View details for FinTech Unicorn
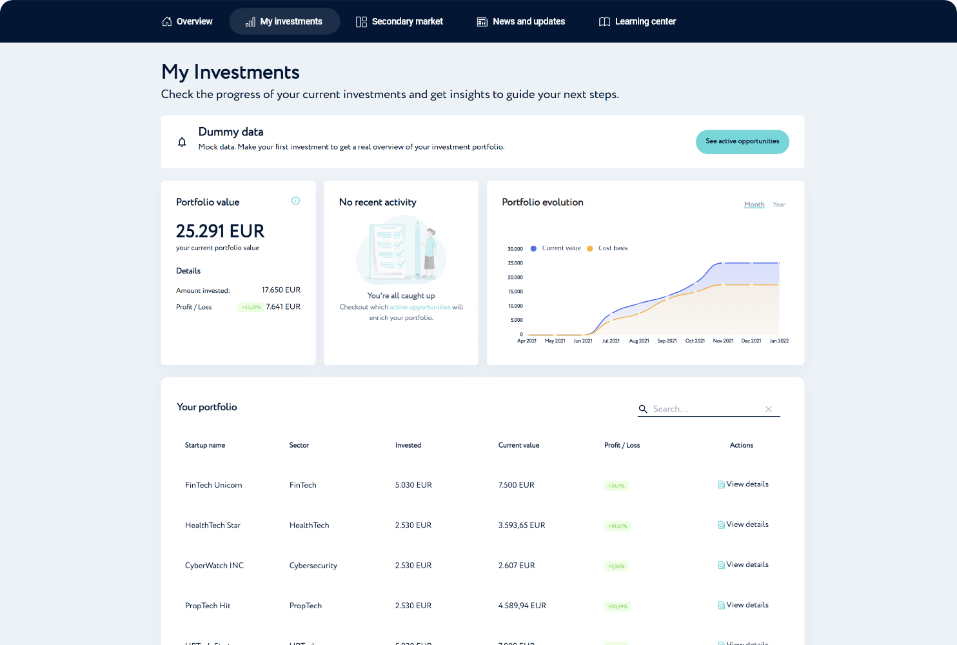 click(743, 484)
